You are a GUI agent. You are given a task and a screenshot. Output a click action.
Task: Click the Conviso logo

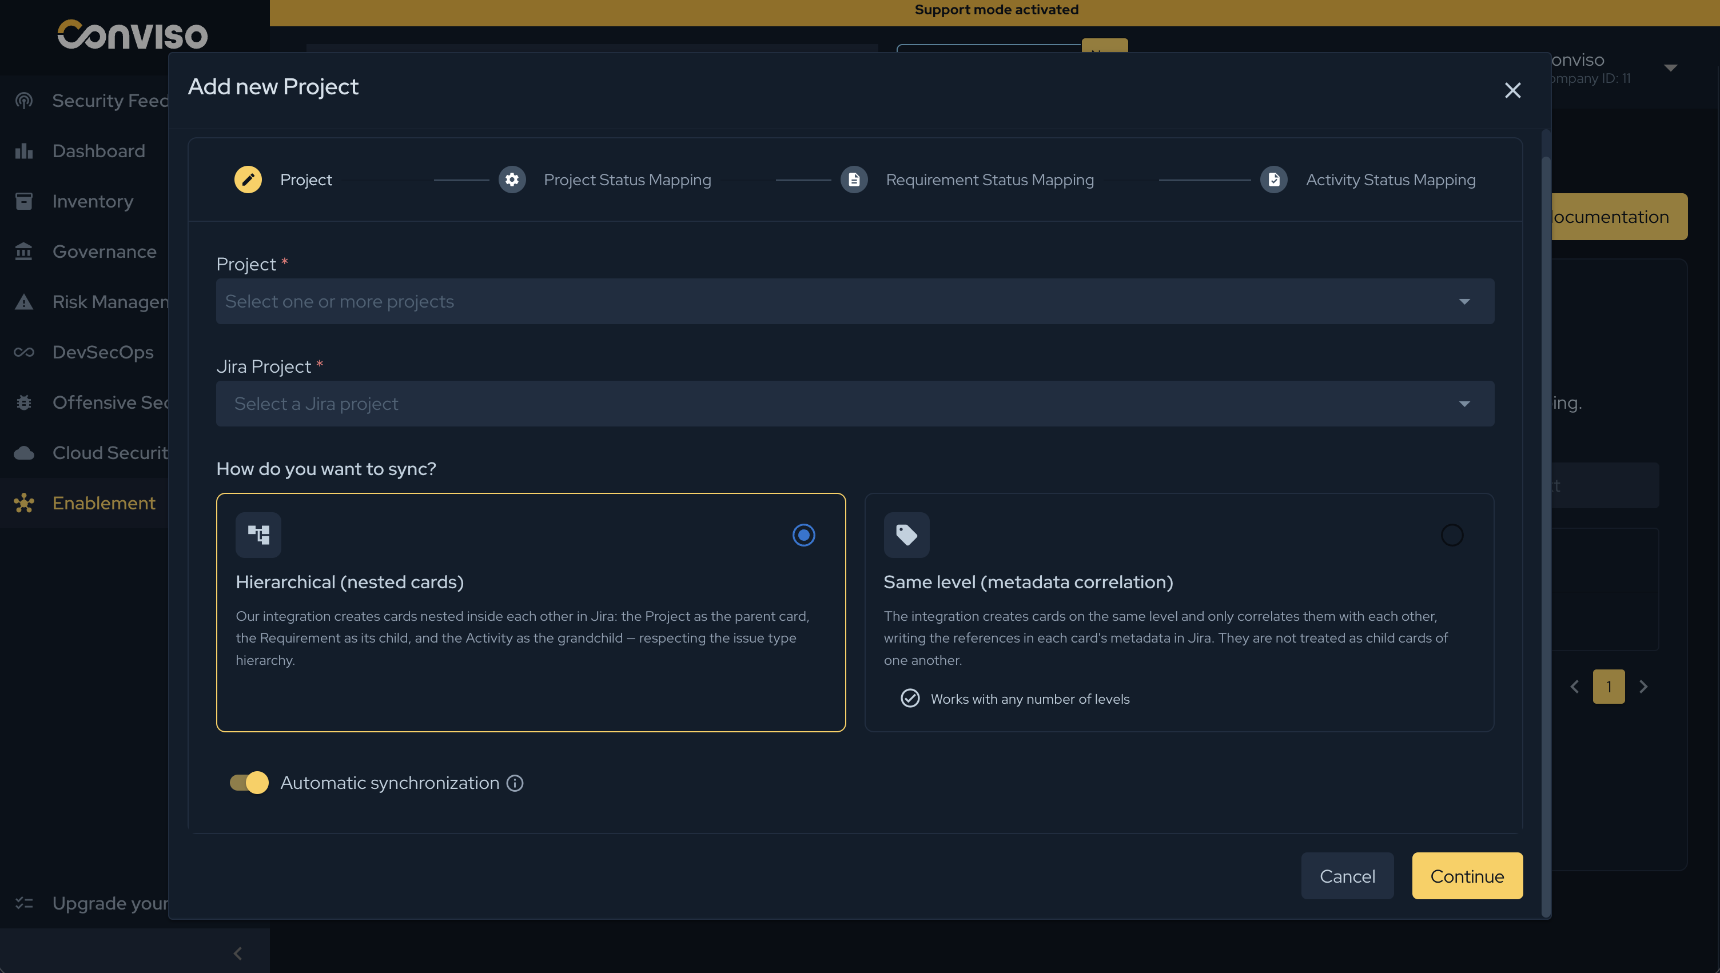[132, 35]
